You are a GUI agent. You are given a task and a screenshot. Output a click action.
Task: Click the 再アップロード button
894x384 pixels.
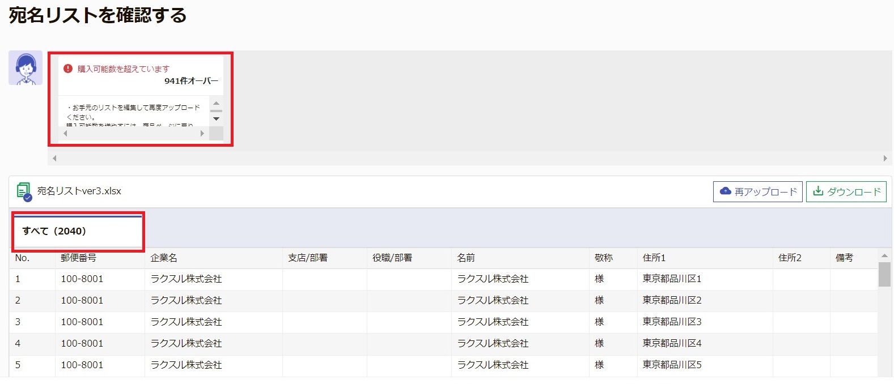(x=758, y=191)
